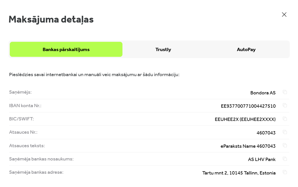Copy the reference text eParaksts Name

(285, 145)
